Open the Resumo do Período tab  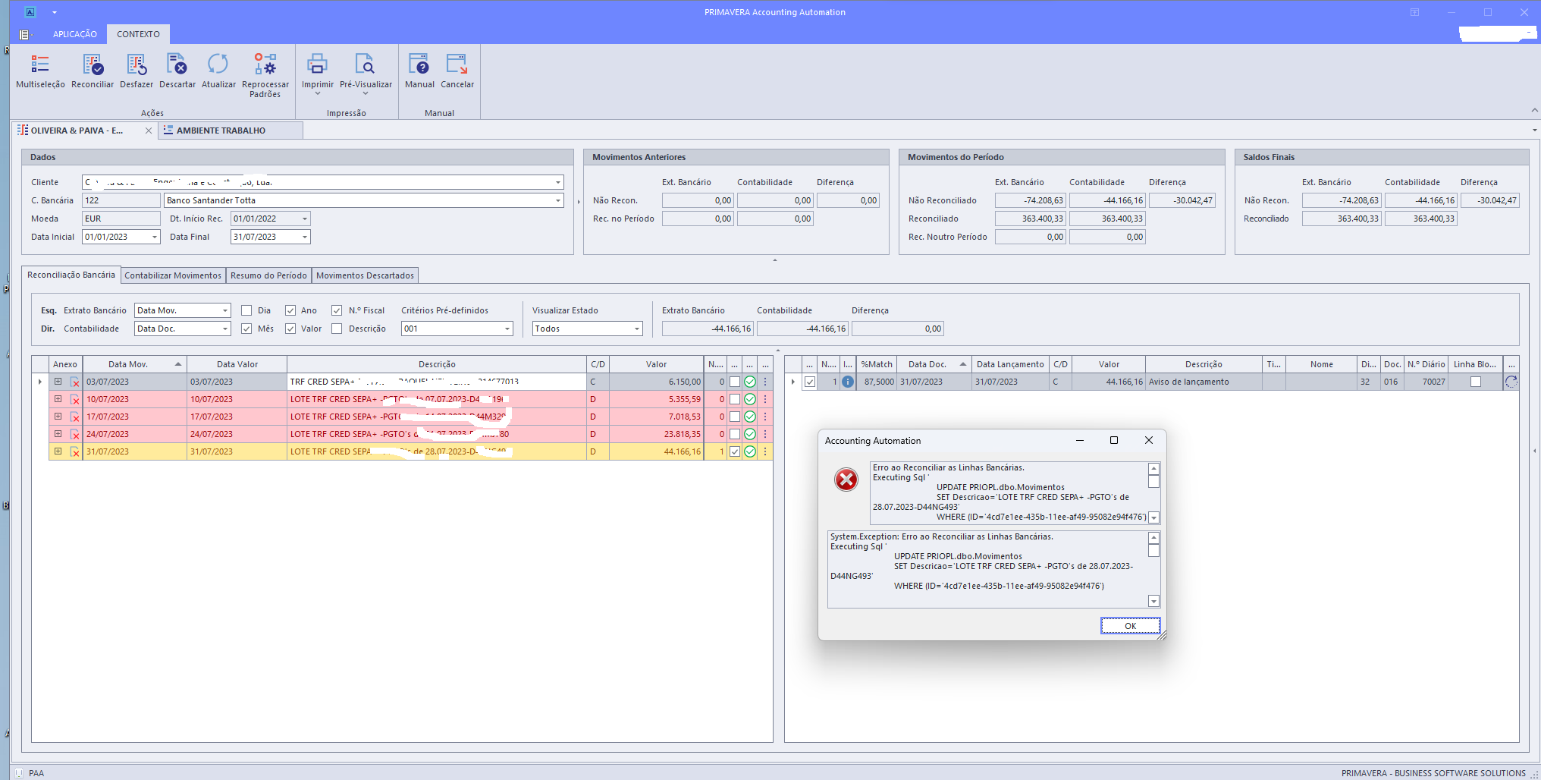[x=268, y=275]
